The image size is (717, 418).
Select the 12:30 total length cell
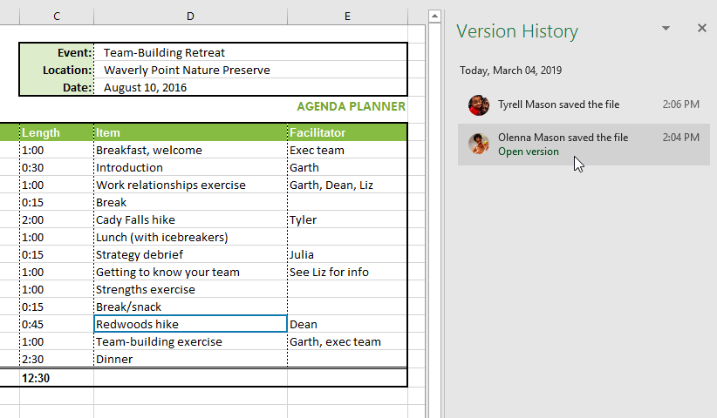click(x=57, y=378)
